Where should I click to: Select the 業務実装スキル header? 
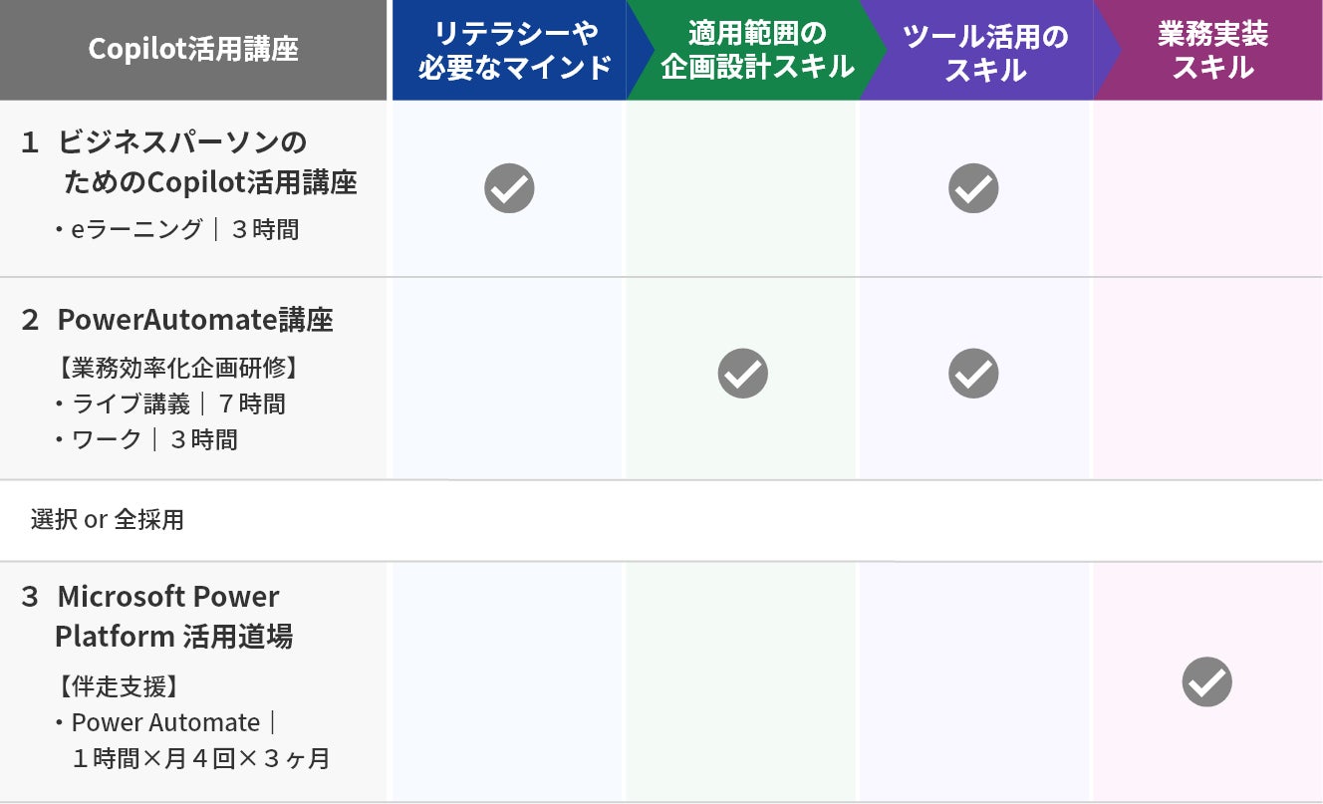pyautogui.click(x=1212, y=51)
